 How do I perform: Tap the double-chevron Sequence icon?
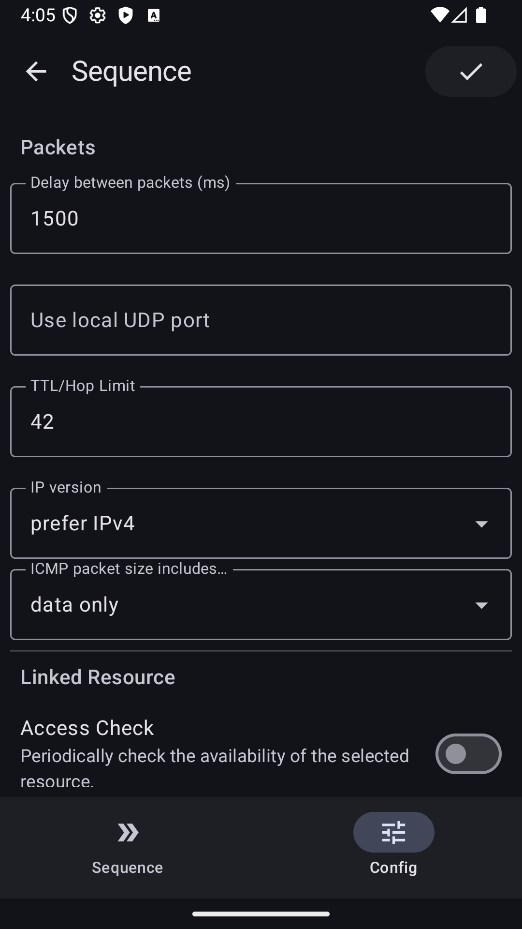pyautogui.click(x=128, y=832)
